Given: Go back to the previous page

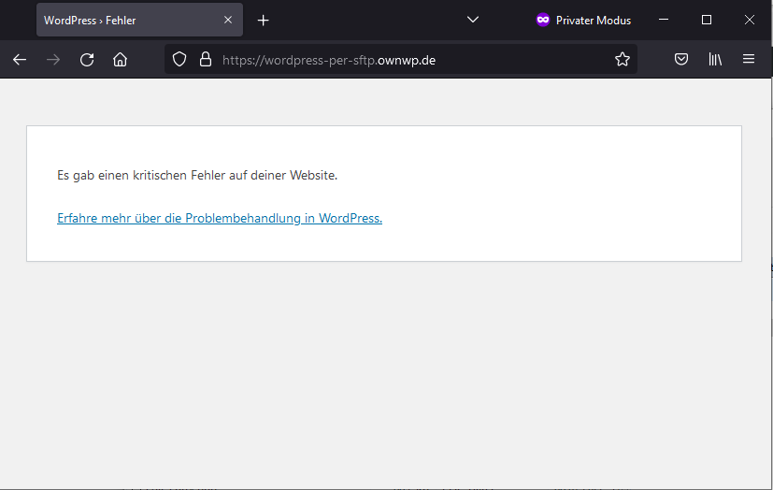Looking at the screenshot, I should [x=20, y=60].
